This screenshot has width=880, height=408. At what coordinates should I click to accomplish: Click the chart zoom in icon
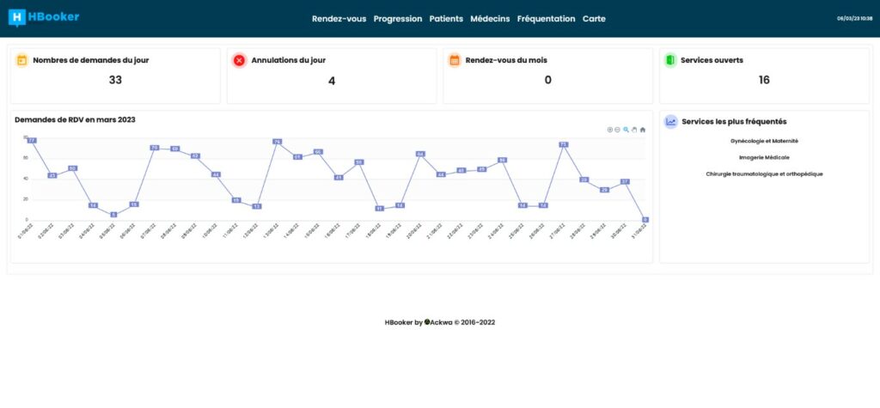[609, 130]
